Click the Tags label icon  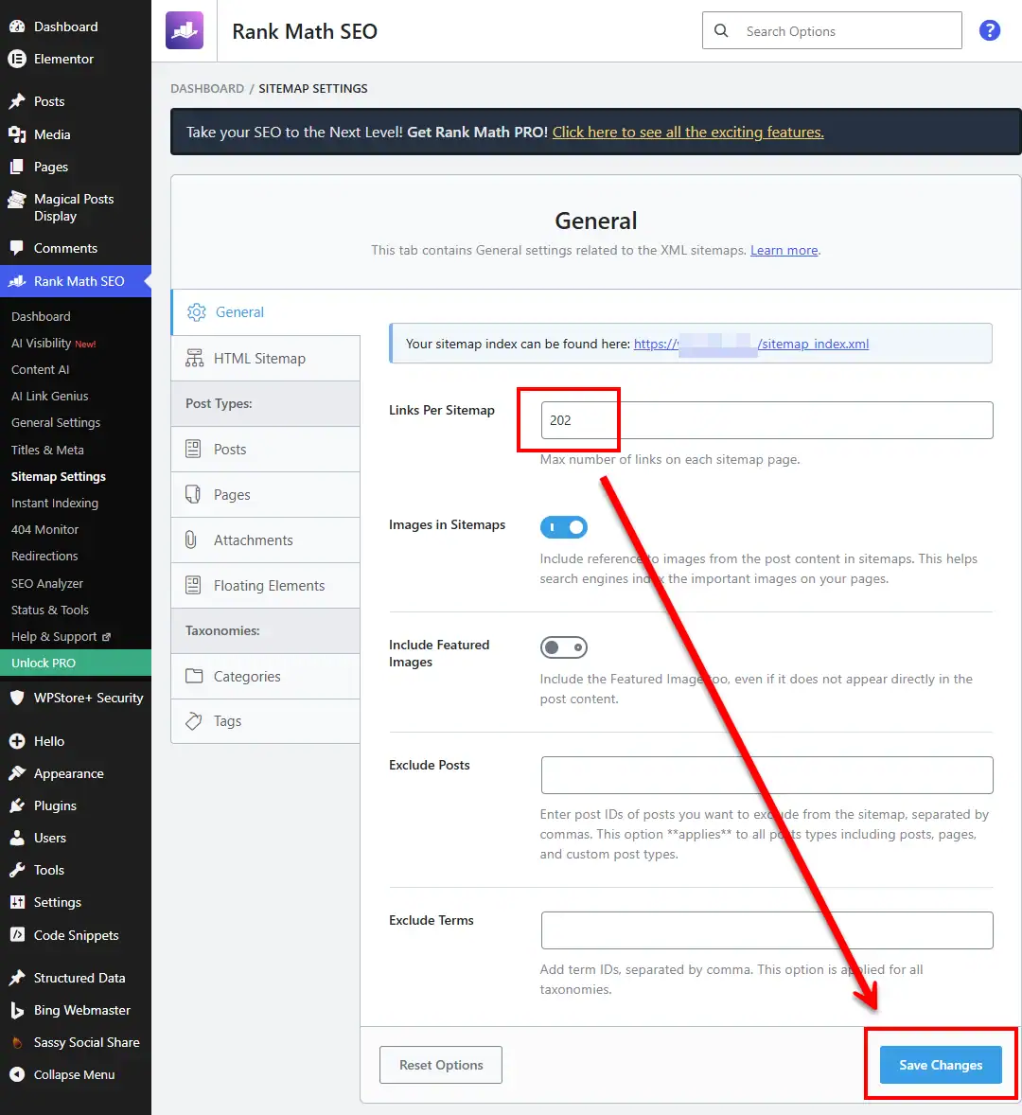tap(193, 721)
